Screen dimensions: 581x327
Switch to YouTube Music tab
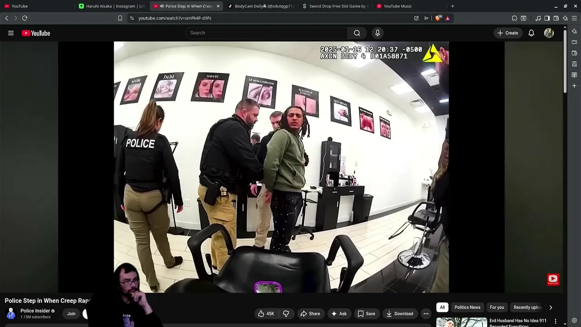pos(410,6)
